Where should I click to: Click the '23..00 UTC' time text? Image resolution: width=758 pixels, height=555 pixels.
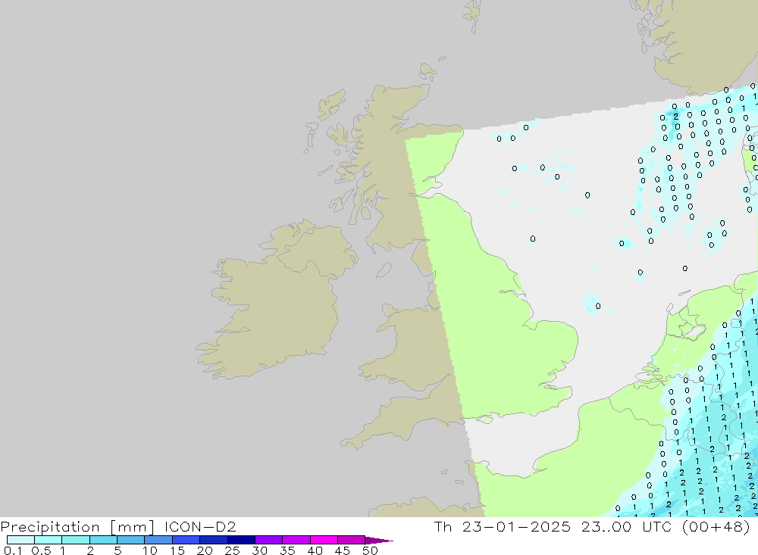click(627, 526)
